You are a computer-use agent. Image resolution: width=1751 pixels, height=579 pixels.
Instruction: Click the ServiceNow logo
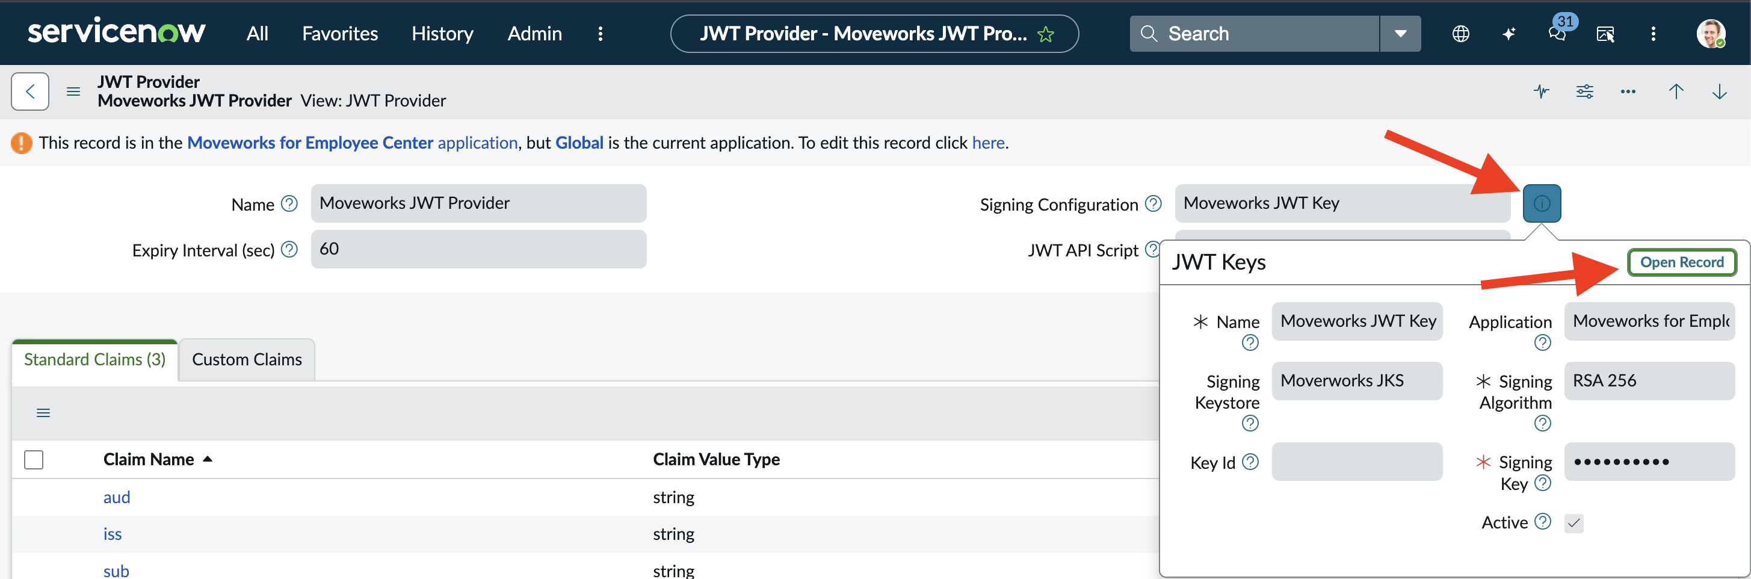click(116, 32)
